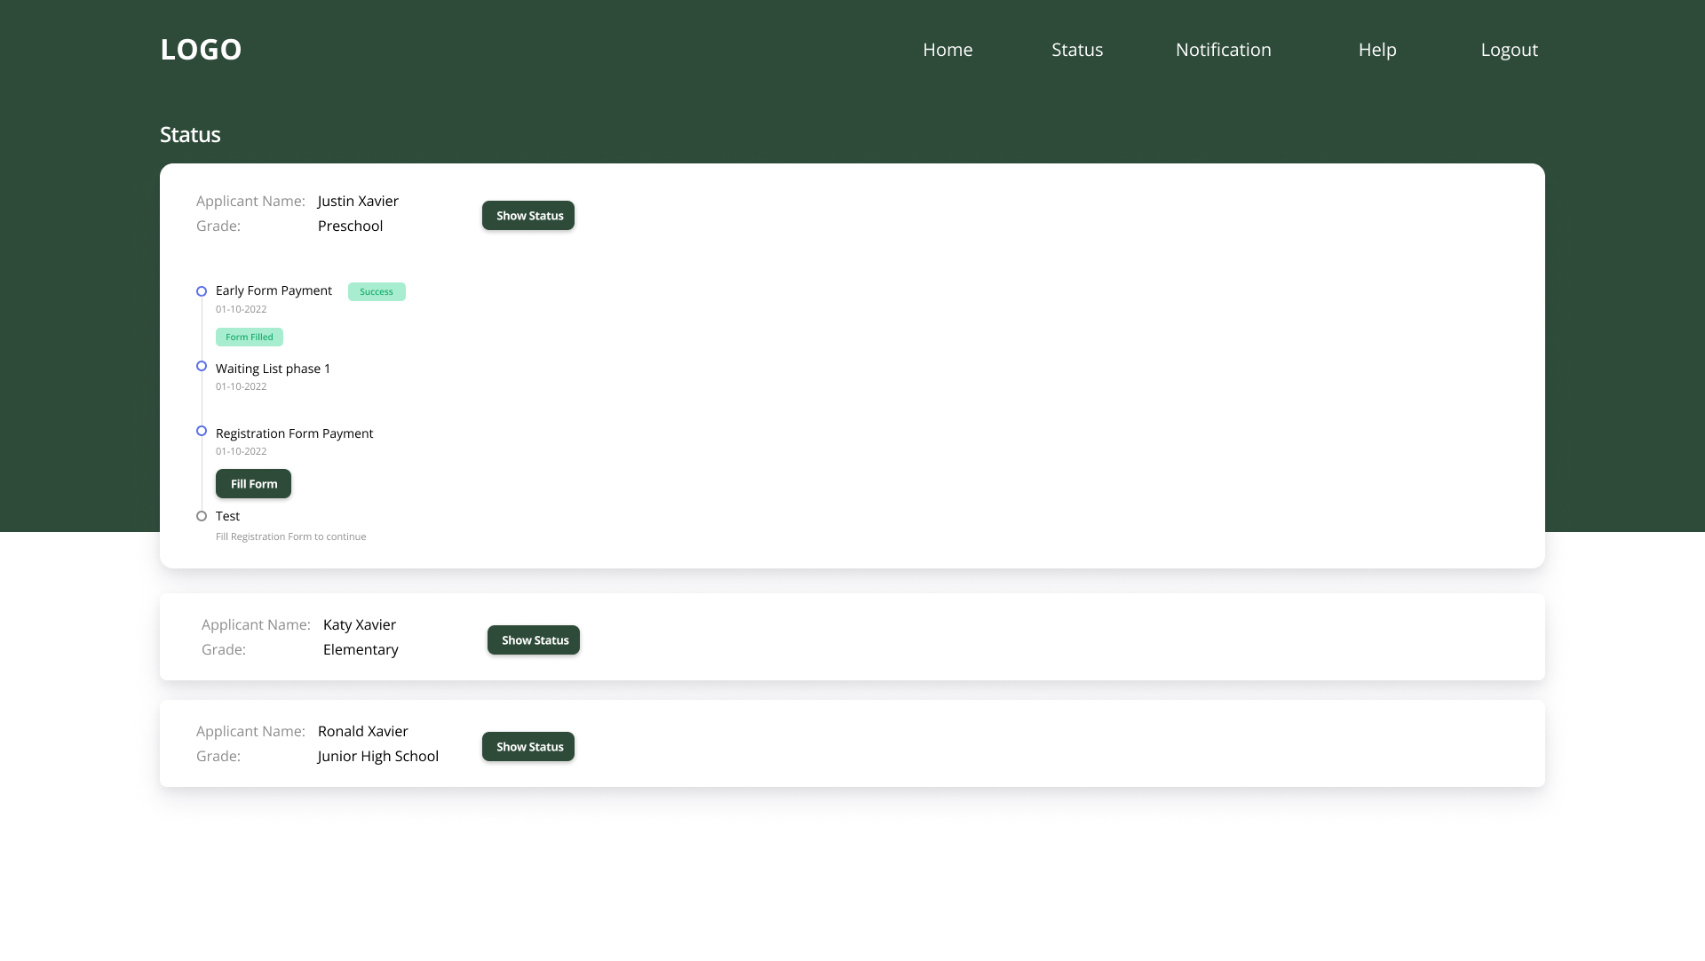Show Status for Katy Xavier
Image resolution: width=1705 pixels, height=961 pixels.
(x=534, y=640)
